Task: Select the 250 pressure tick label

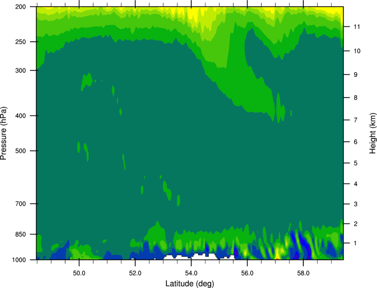Action: click(21, 42)
